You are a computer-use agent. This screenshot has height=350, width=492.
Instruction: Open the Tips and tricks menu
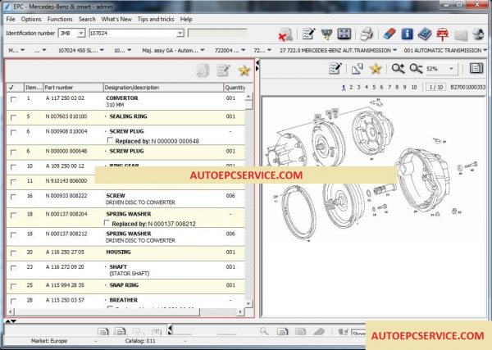coord(156,19)
